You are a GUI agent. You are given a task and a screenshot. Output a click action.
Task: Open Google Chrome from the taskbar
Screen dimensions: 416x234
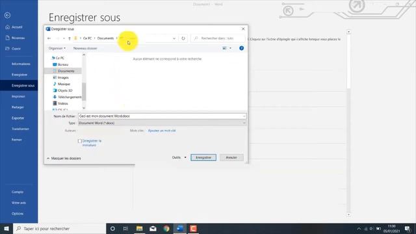coord(166,228)
